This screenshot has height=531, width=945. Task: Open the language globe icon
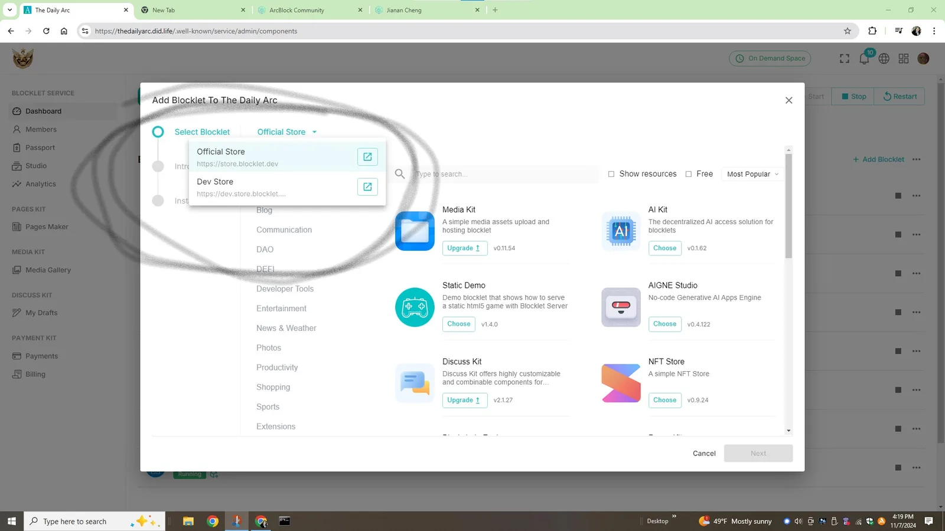pos(884,58)
